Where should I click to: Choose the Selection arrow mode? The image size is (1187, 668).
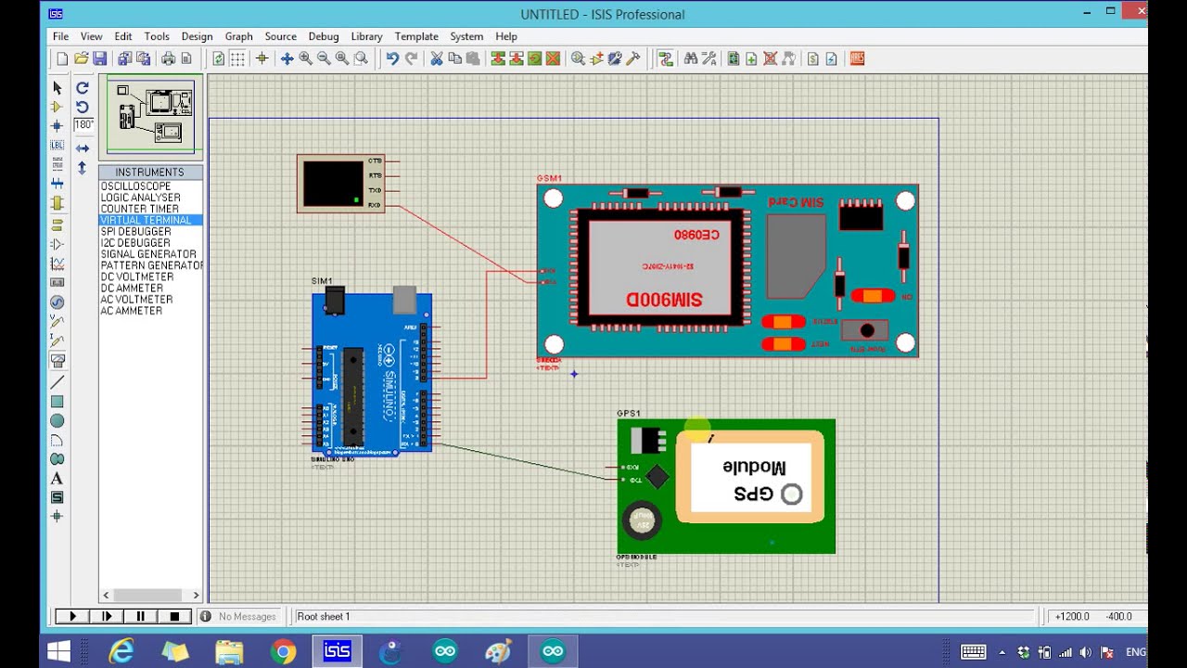[x=57, y=87]
